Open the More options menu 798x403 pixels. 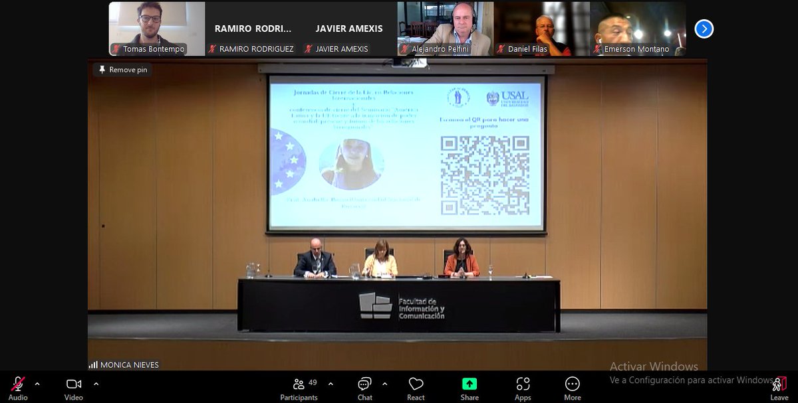pos(573,388)
